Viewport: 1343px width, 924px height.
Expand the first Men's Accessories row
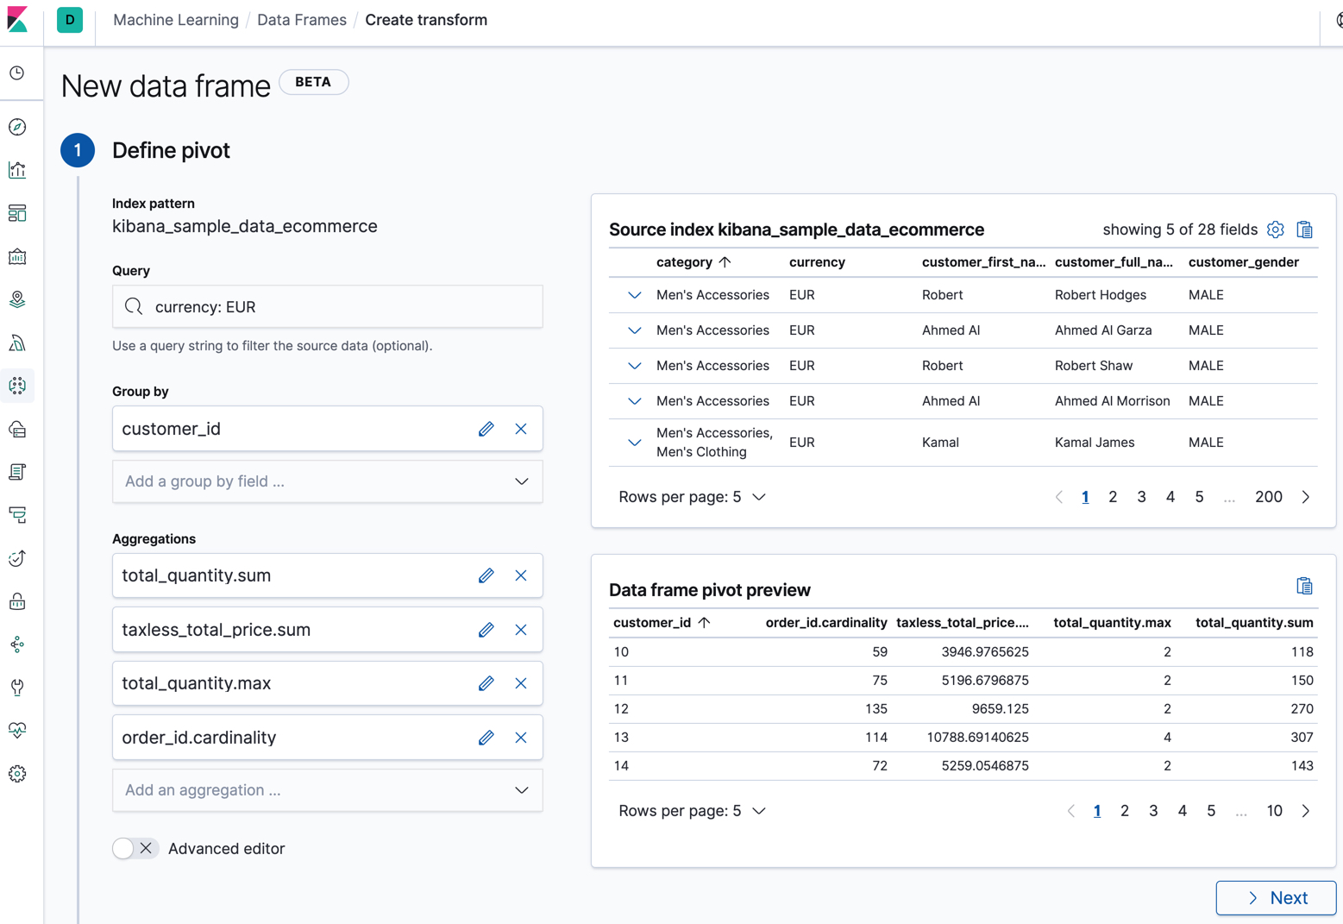point(633,294)
